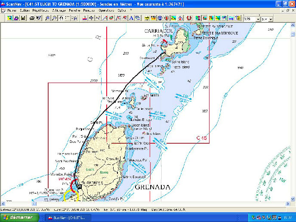The height and width of the screenshot is (222, 296).
Task: Open the 3.29 value dropdown arrow
Action: coord(258,19)
